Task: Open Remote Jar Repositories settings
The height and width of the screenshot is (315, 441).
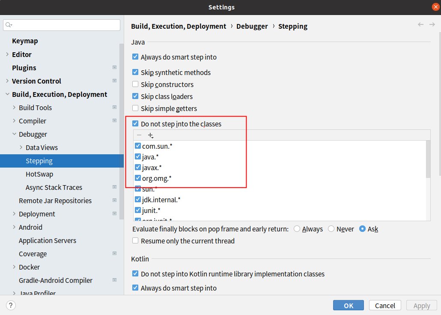Action: 55,201
